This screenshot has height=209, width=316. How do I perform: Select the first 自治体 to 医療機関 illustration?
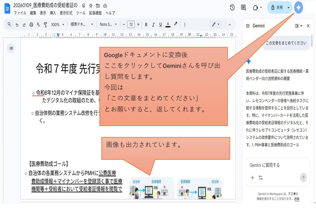[x=151, y=189]
